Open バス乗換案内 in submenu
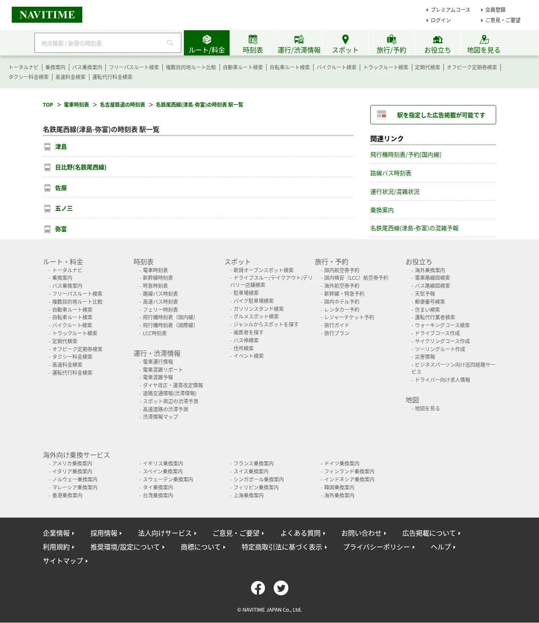The height and width of the screenshot is (623, 539). tap(87, 67)
